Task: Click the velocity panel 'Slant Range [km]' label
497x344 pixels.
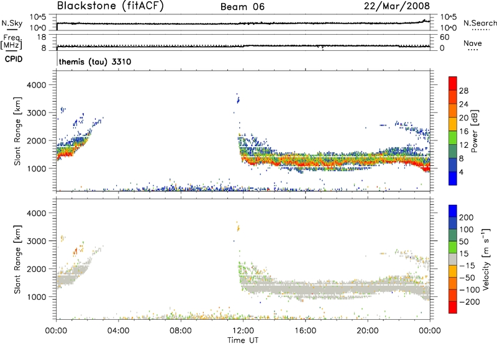Action: pos(17,259)
